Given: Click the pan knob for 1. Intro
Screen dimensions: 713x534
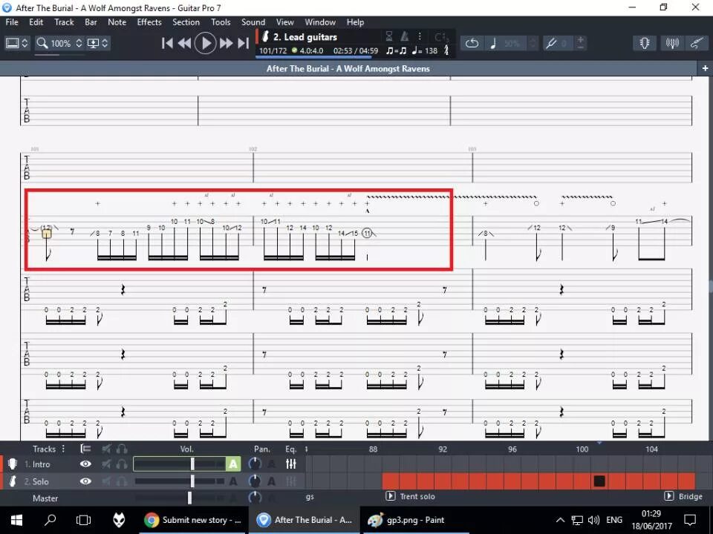Looking at the screenshot, I should 255,464.
